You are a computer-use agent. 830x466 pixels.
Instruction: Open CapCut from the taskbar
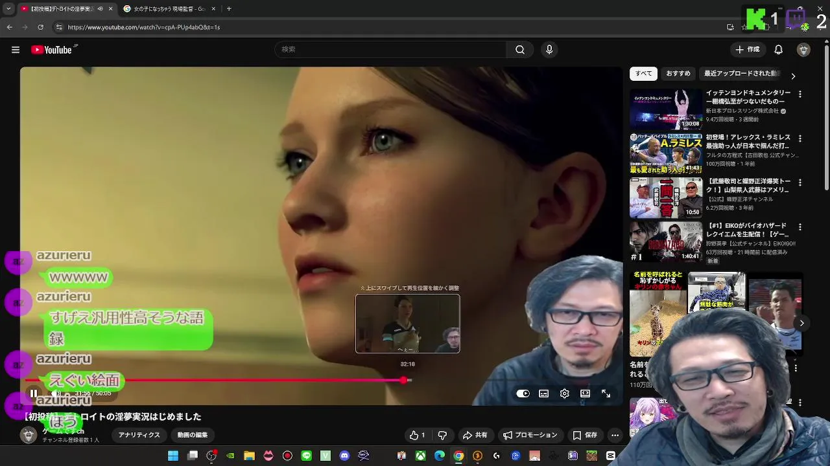610,456
